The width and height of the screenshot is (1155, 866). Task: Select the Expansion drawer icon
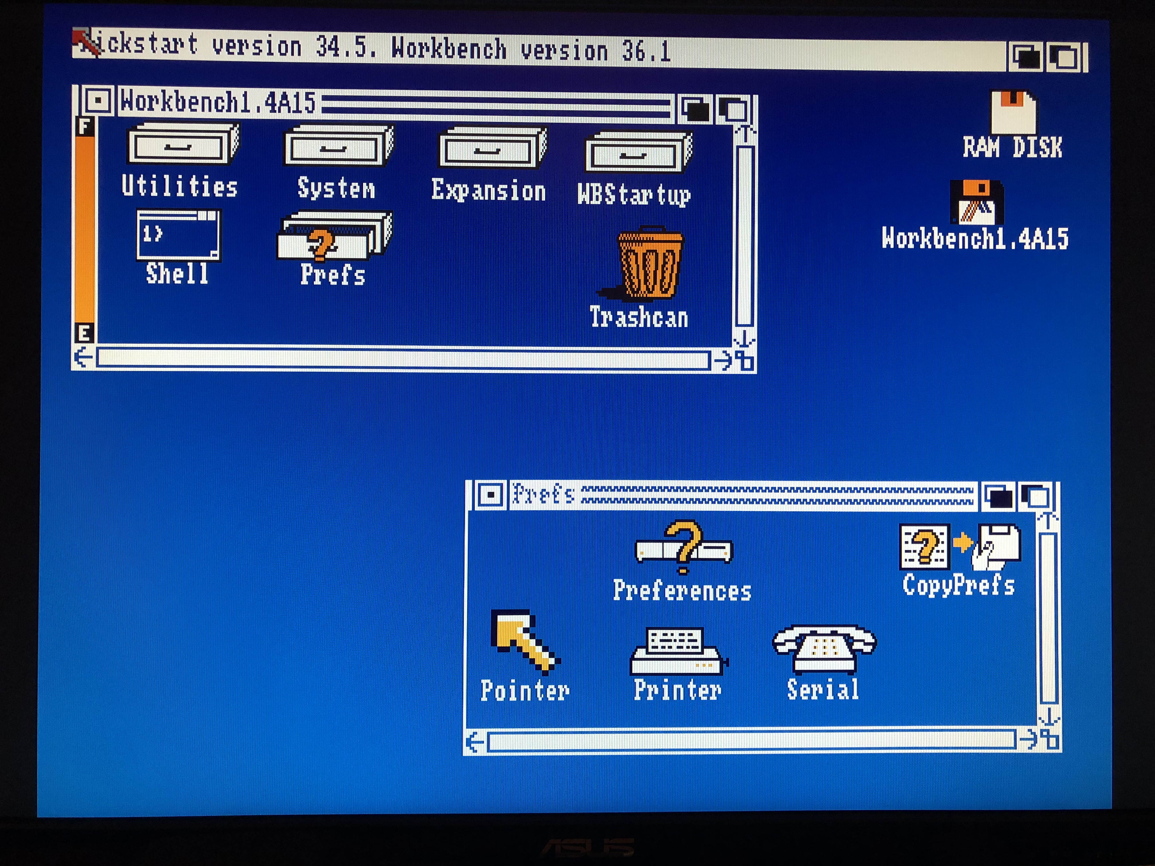(491, 148)
